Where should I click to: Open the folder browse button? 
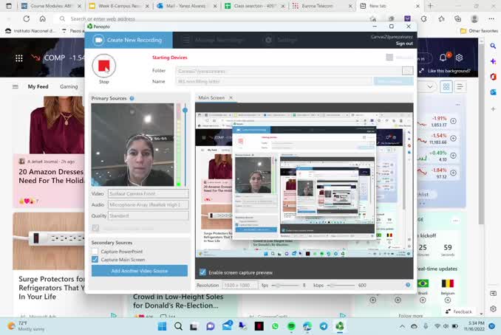pyautogui.click(x=407, y=71)
